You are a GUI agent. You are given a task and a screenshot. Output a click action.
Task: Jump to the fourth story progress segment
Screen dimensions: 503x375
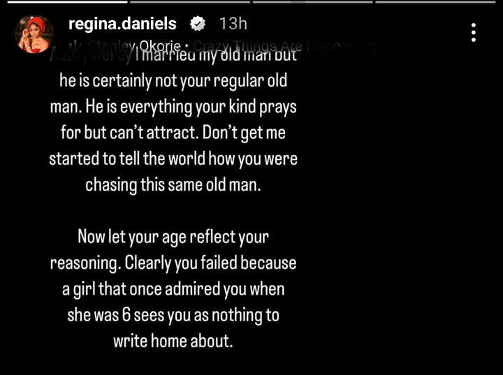[x=435, y=1]
